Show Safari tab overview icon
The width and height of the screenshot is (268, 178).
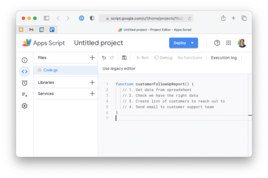tap(244, 18)
